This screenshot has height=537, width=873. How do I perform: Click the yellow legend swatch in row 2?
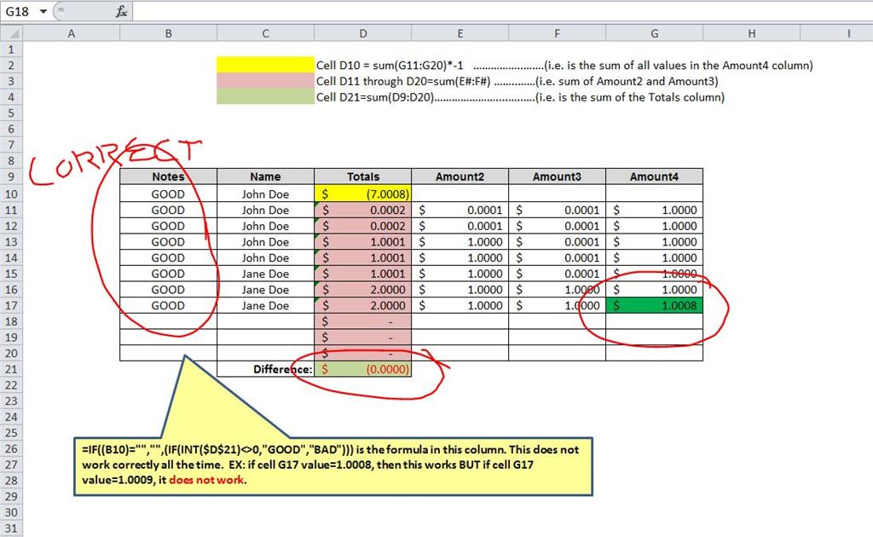tap(266, 65)
